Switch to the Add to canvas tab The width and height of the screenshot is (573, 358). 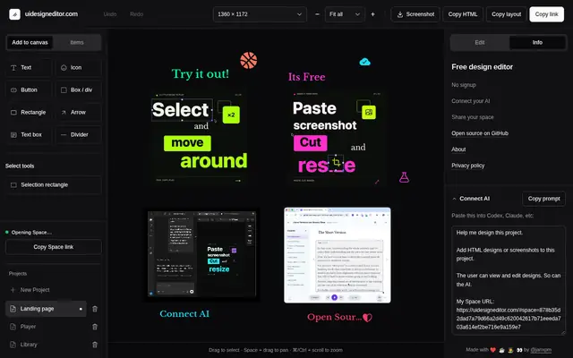[30, 42]
